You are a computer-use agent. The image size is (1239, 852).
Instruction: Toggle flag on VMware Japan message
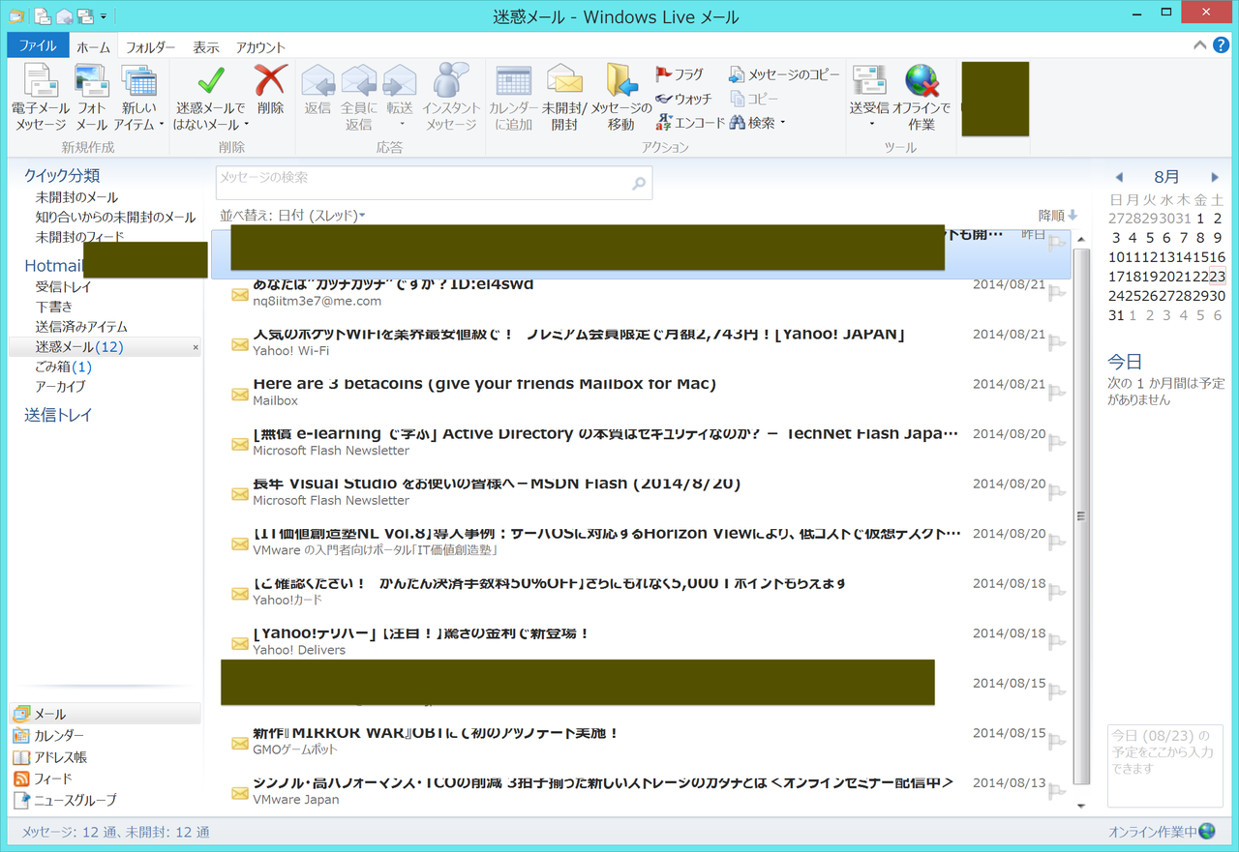click(x=1057, y=792)
